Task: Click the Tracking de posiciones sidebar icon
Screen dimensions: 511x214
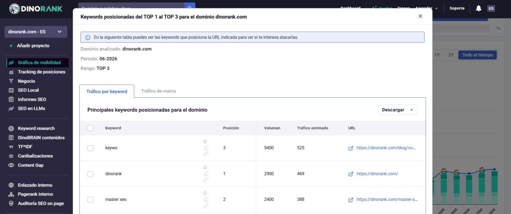Action: 11,72
